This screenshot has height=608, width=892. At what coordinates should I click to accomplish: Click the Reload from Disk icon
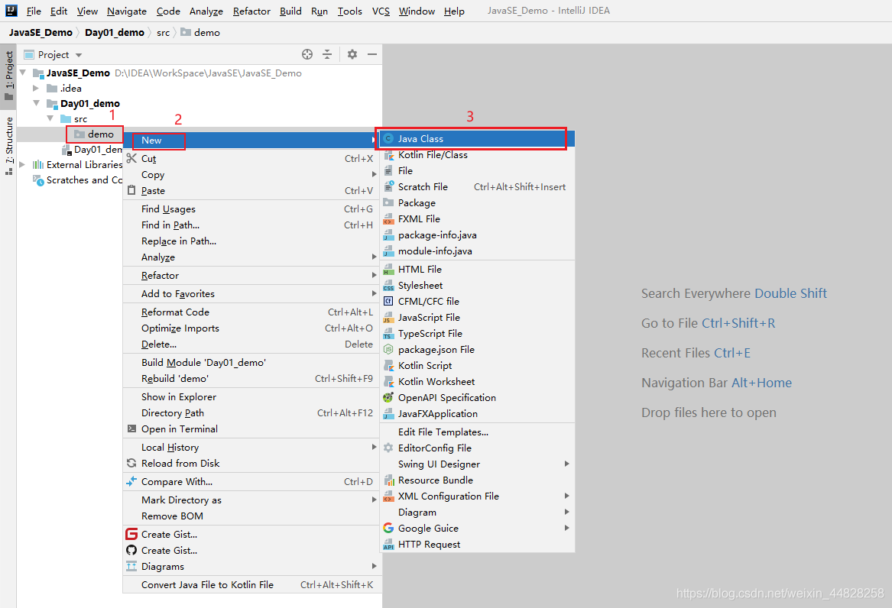pos(131,463)
